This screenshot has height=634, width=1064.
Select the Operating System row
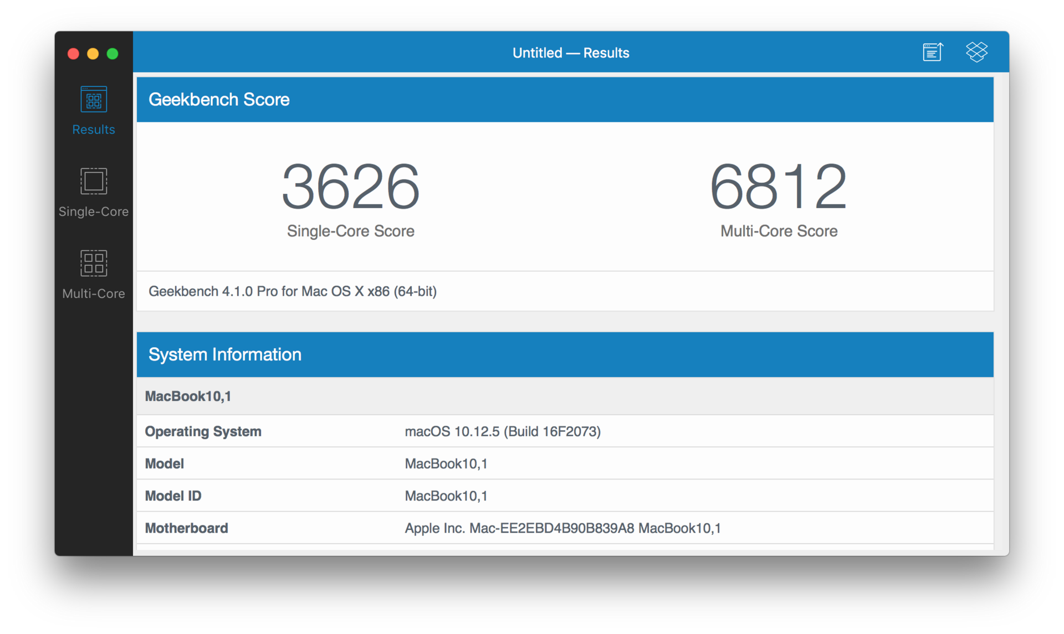coord(565,431)
